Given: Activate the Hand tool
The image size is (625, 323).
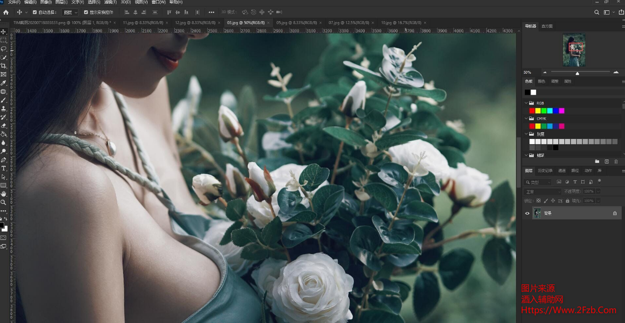Looking at the screenshot, I should coord(3,193).
